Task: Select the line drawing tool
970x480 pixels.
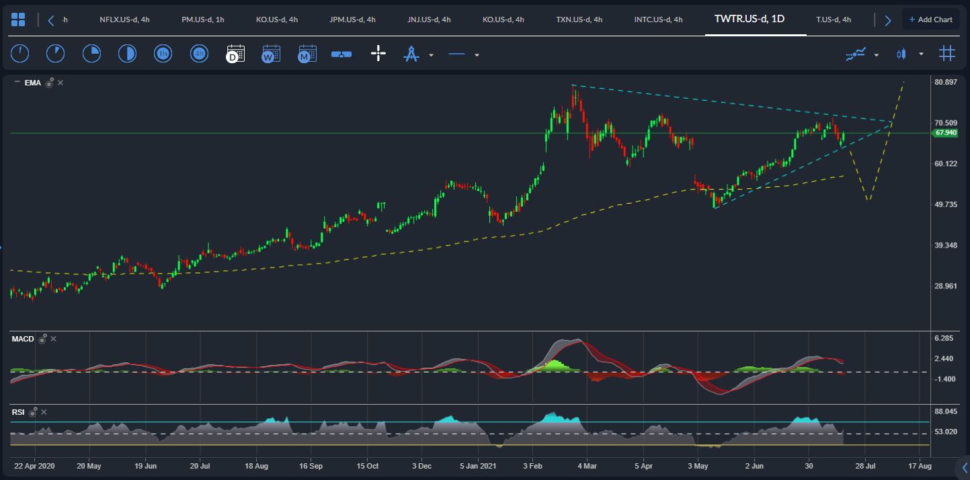Action: click(x=457, y=54)
